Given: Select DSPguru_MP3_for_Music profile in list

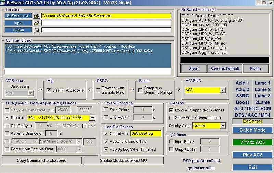Looking at the screenshot, I should (x=203, y=43).
